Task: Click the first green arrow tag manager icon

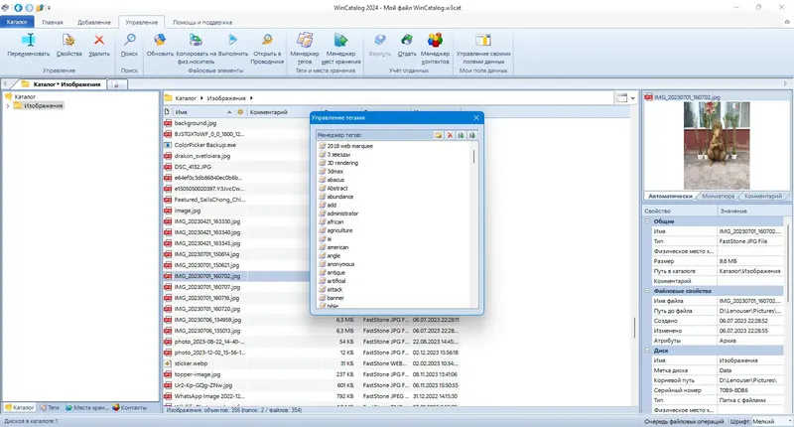Action: [x=461, y=135]
